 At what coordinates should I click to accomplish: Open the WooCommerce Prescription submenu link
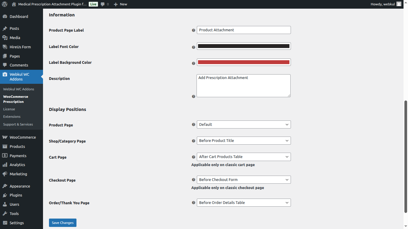16,99
